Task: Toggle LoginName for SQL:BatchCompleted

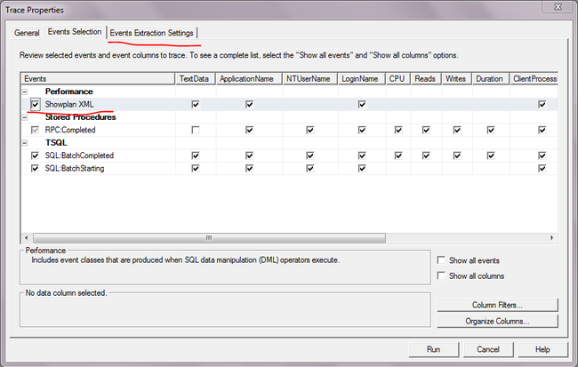Action: click(x=362, y=156)
